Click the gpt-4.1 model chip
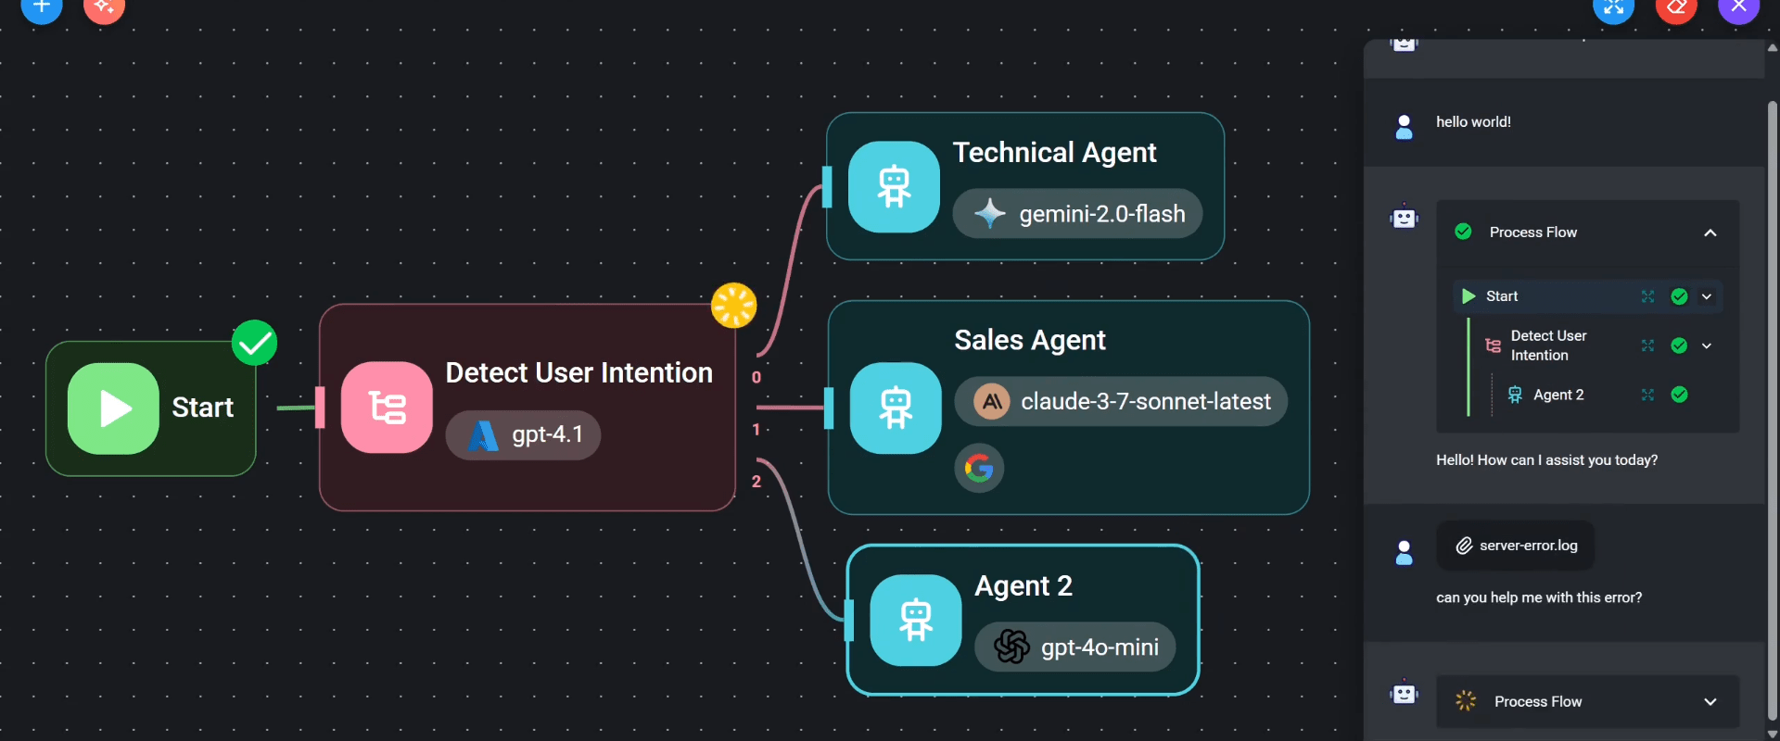Viewport: 1780px width, 741px height. (523, 435)
